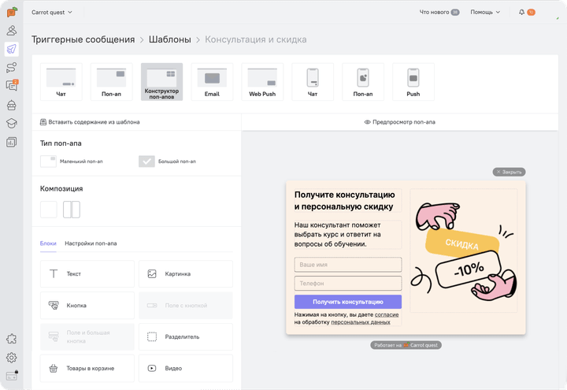Select the Web Push message type
Screen dimensions: 567x390
click(262, 82)
